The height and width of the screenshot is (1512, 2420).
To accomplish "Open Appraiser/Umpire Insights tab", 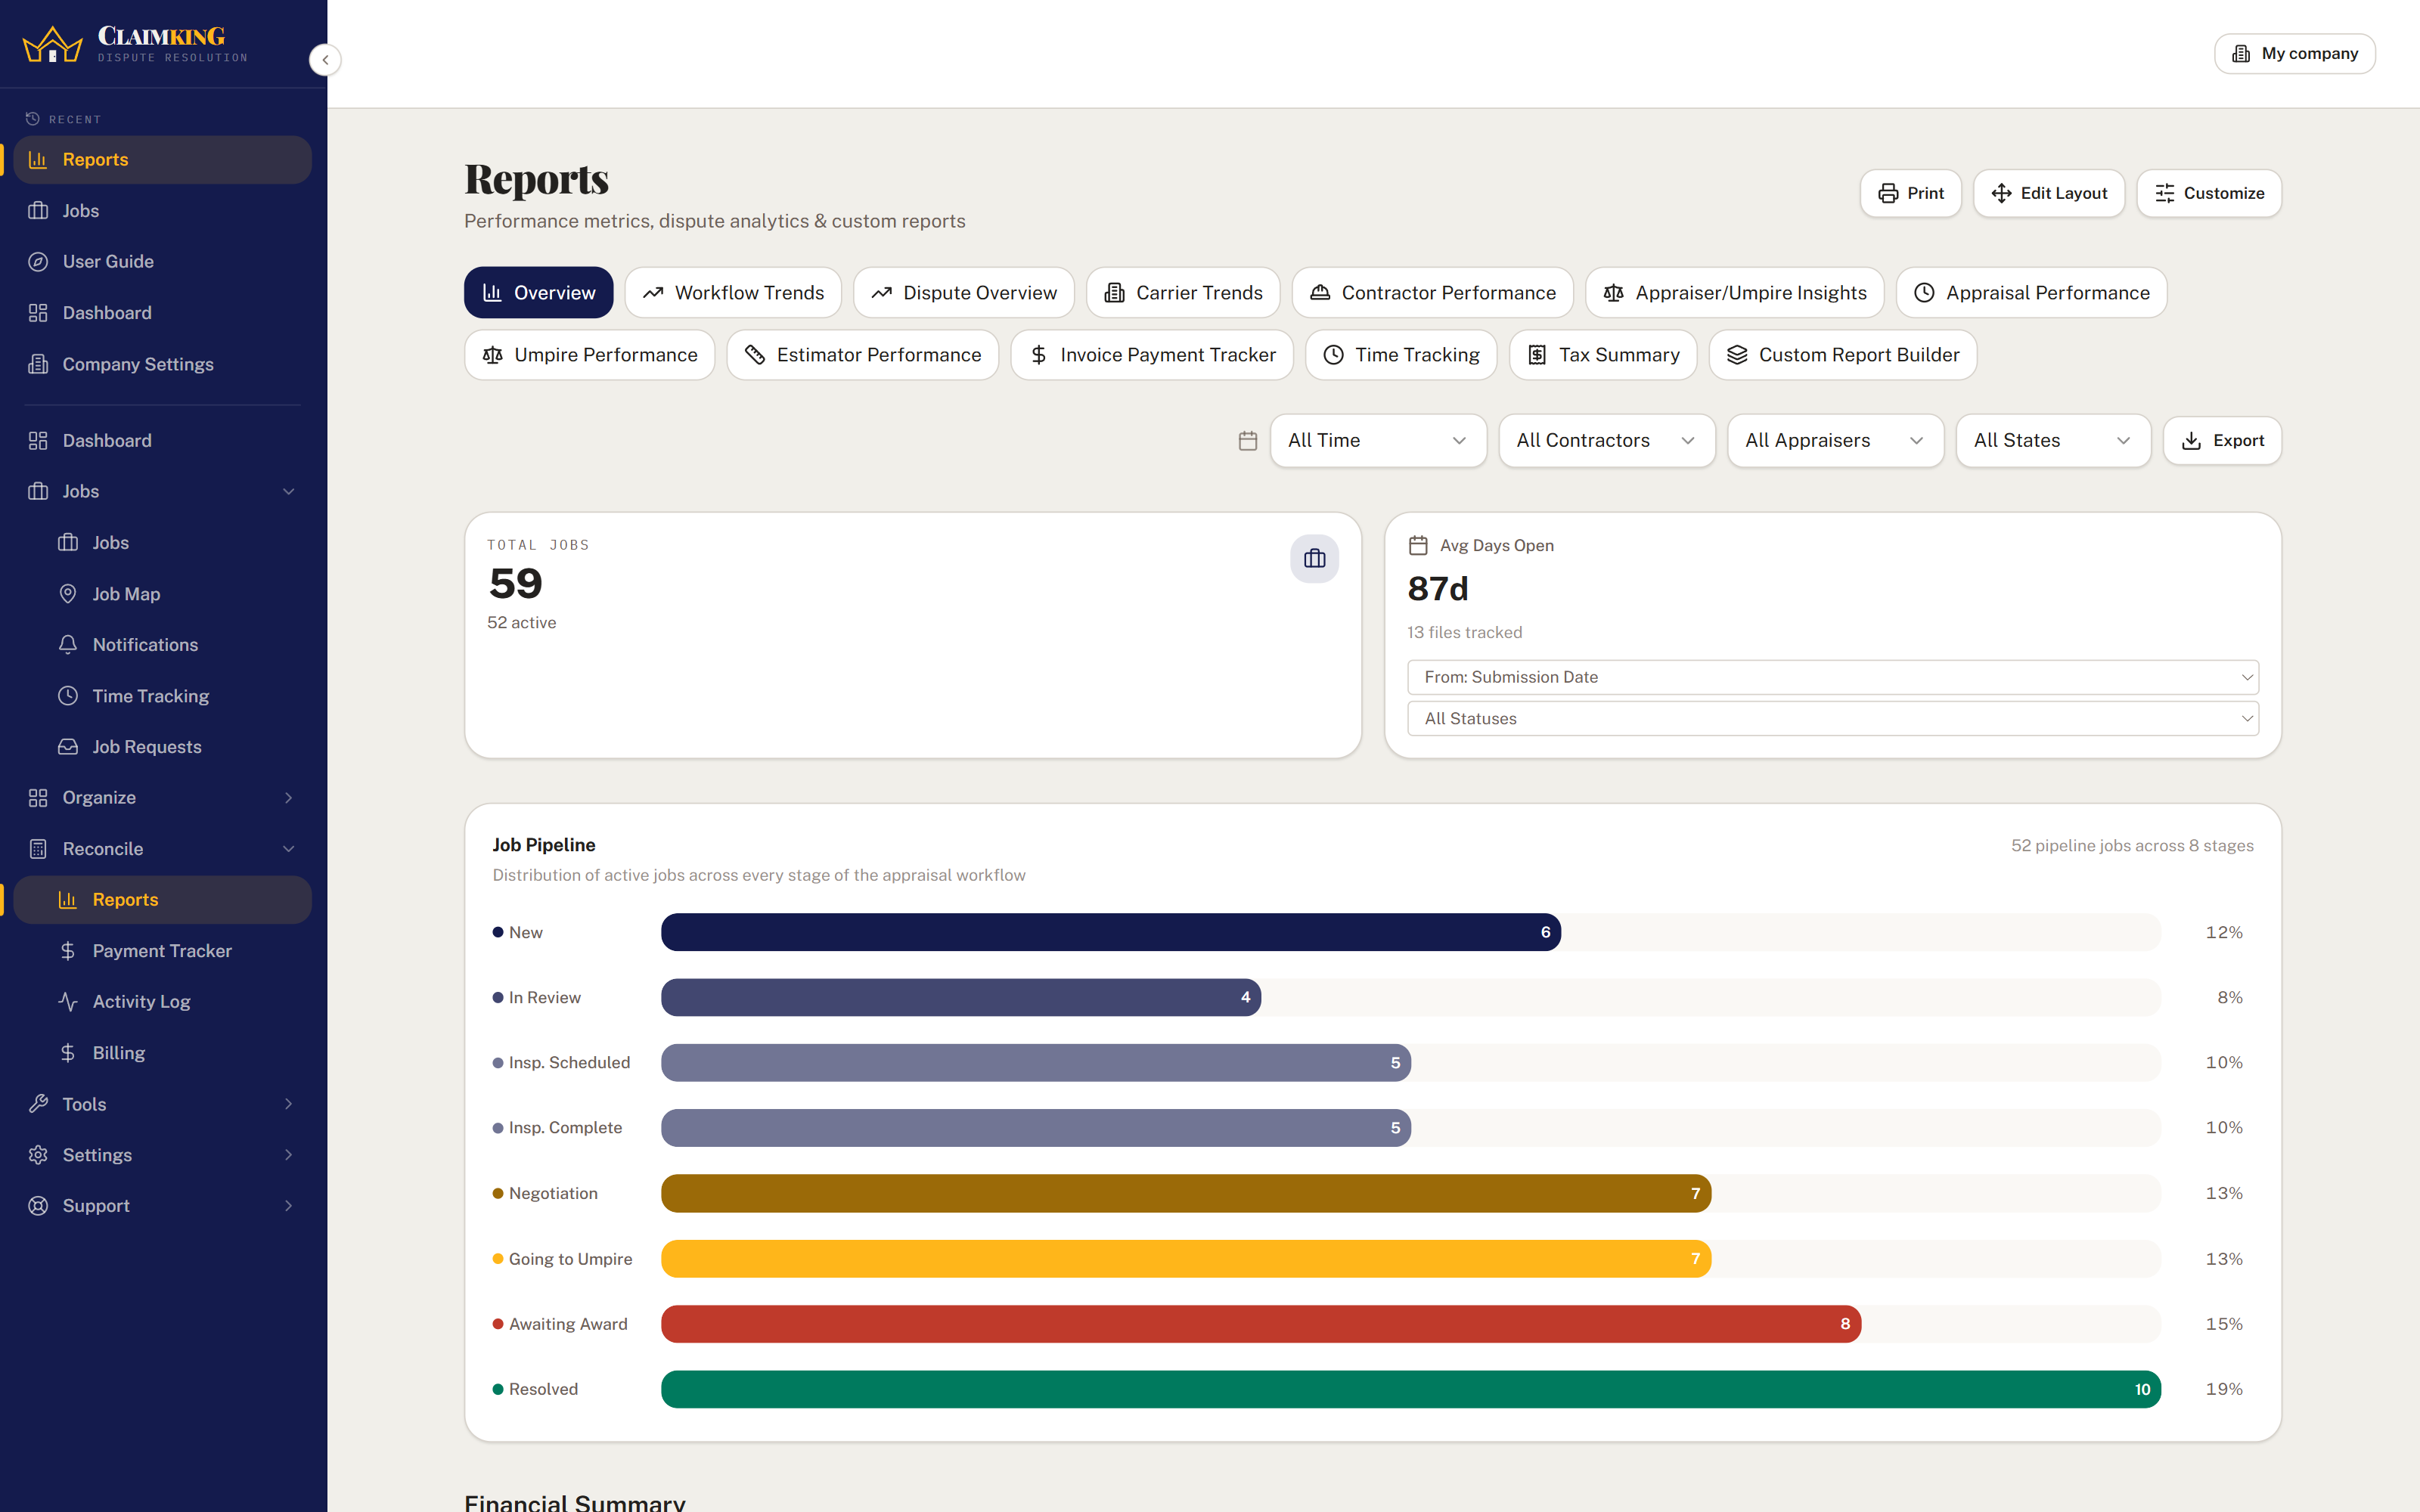I will coord(1734,293).
